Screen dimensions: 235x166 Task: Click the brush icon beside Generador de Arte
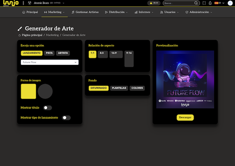20,28
